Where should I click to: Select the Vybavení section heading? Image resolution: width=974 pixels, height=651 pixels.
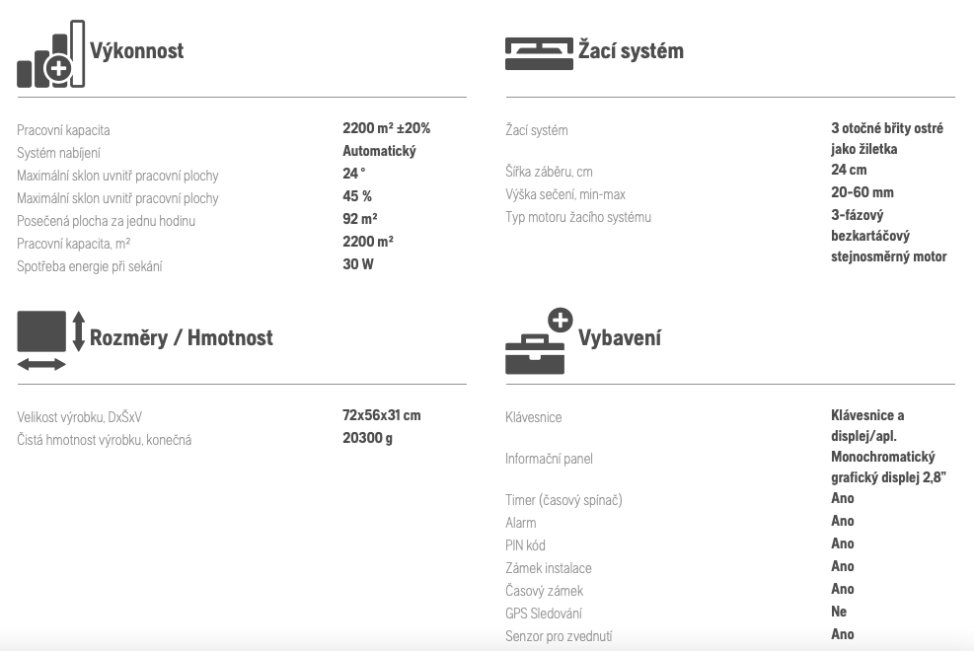(620, 338)
